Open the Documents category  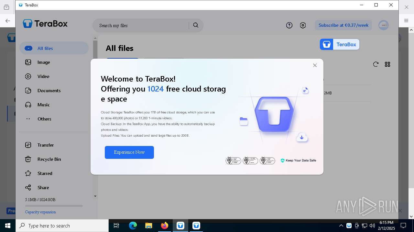tap(49, 91)
